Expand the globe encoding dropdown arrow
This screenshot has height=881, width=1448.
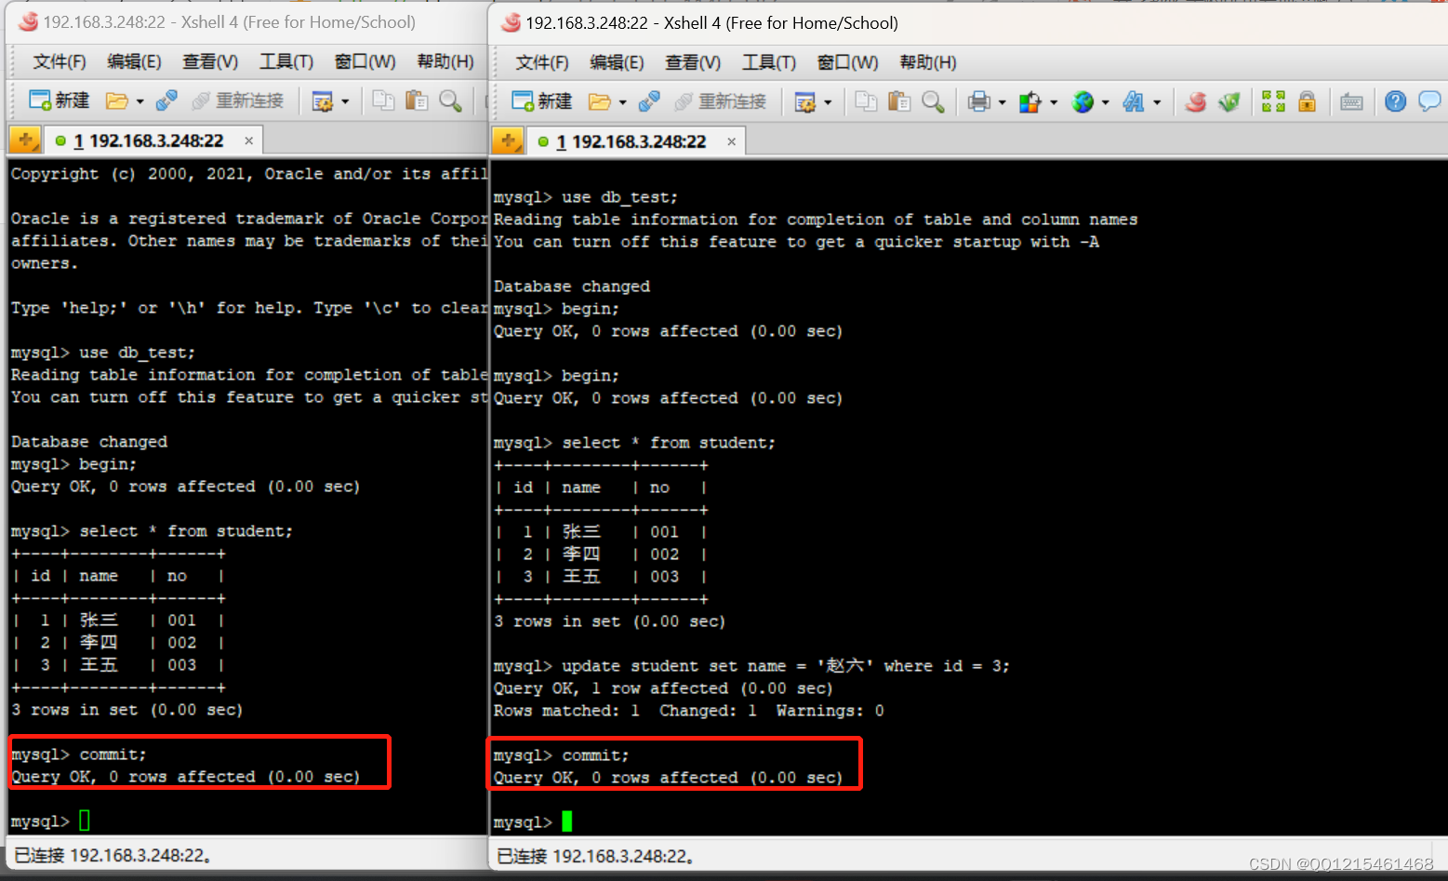point(1105,102)
